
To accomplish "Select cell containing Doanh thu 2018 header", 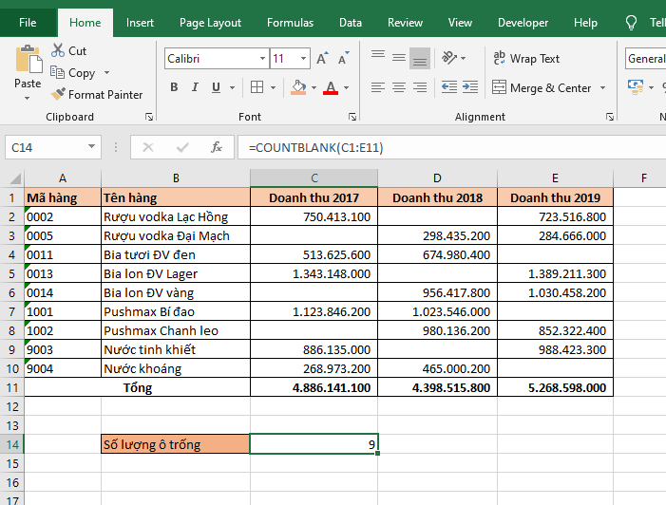I will click(437, 198).
